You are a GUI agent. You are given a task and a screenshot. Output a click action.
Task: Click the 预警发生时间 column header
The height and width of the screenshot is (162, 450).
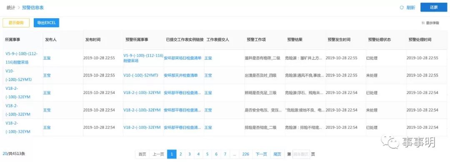click(339, 40)
